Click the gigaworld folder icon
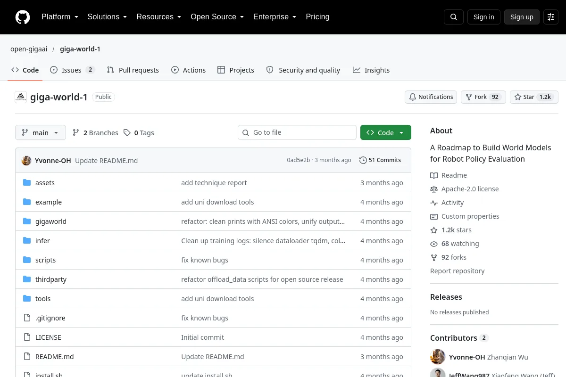This screenshot has height=377, width=566. [27, 221]
